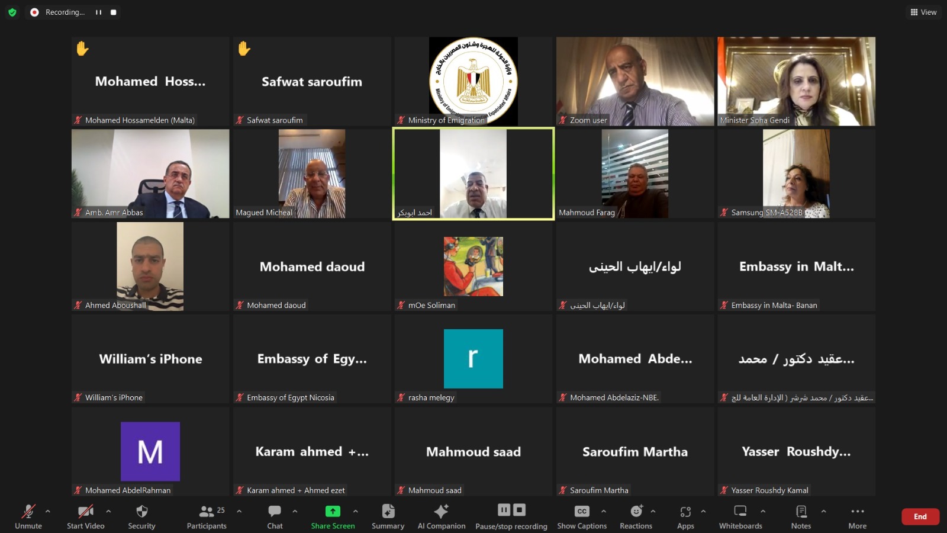This screenshot has width=947, height=533.
Task: Open the Summary icon
Action: pos(388,511)
